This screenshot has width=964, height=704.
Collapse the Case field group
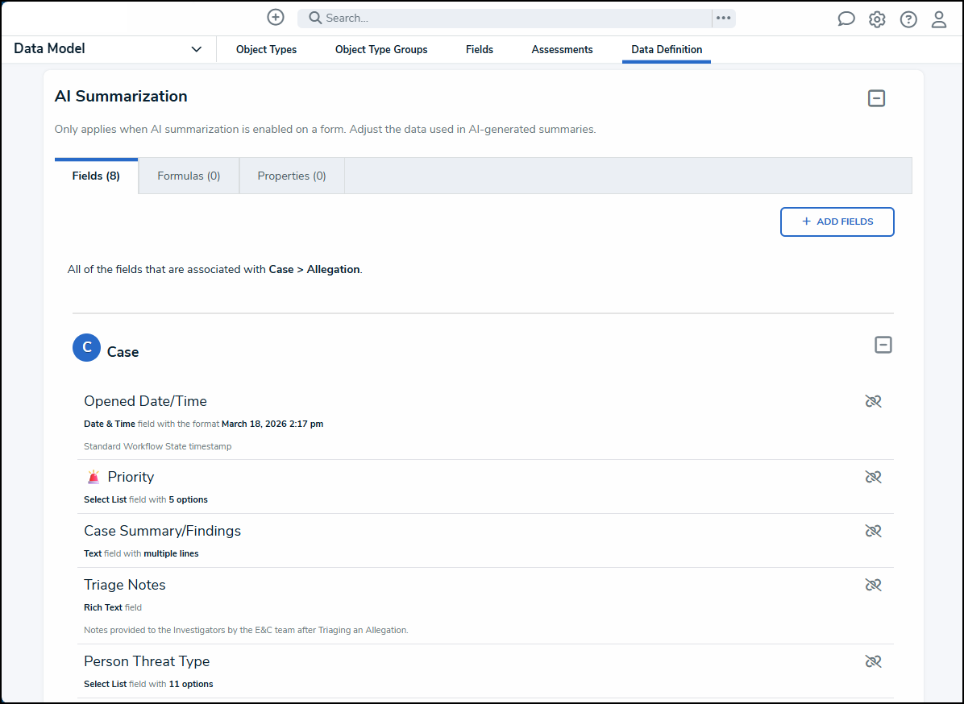883,345
